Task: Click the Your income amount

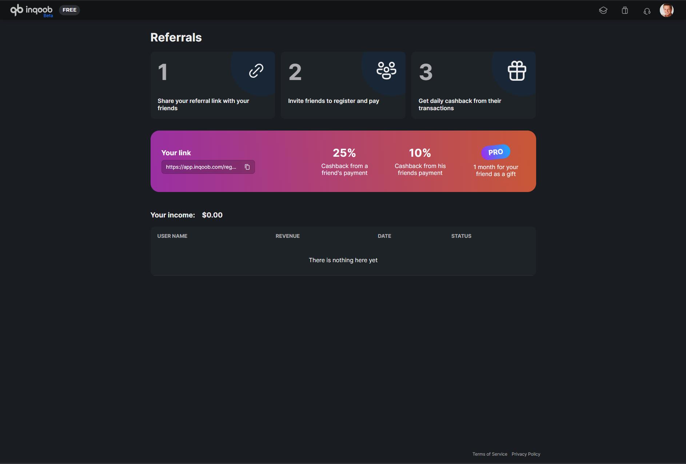Action: (212, 215)
